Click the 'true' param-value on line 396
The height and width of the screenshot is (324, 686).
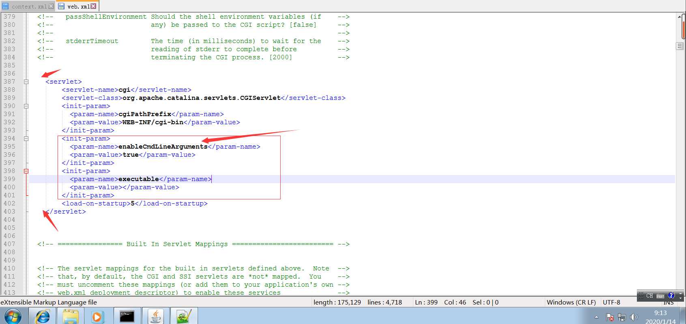[x=131, y=155]
